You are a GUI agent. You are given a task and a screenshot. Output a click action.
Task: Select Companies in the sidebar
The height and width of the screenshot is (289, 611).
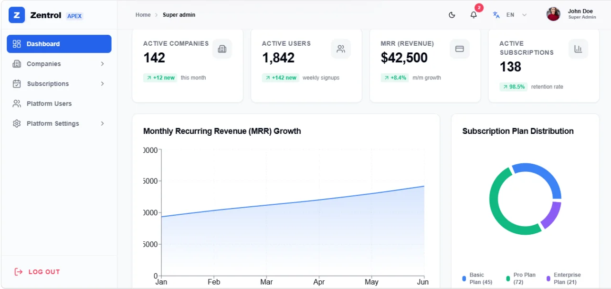coord(59,64)
